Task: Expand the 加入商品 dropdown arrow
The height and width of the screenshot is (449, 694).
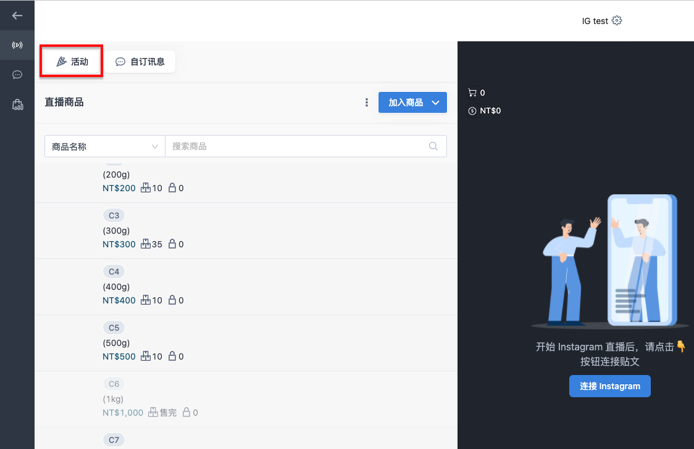Action: tap(435, 102)
